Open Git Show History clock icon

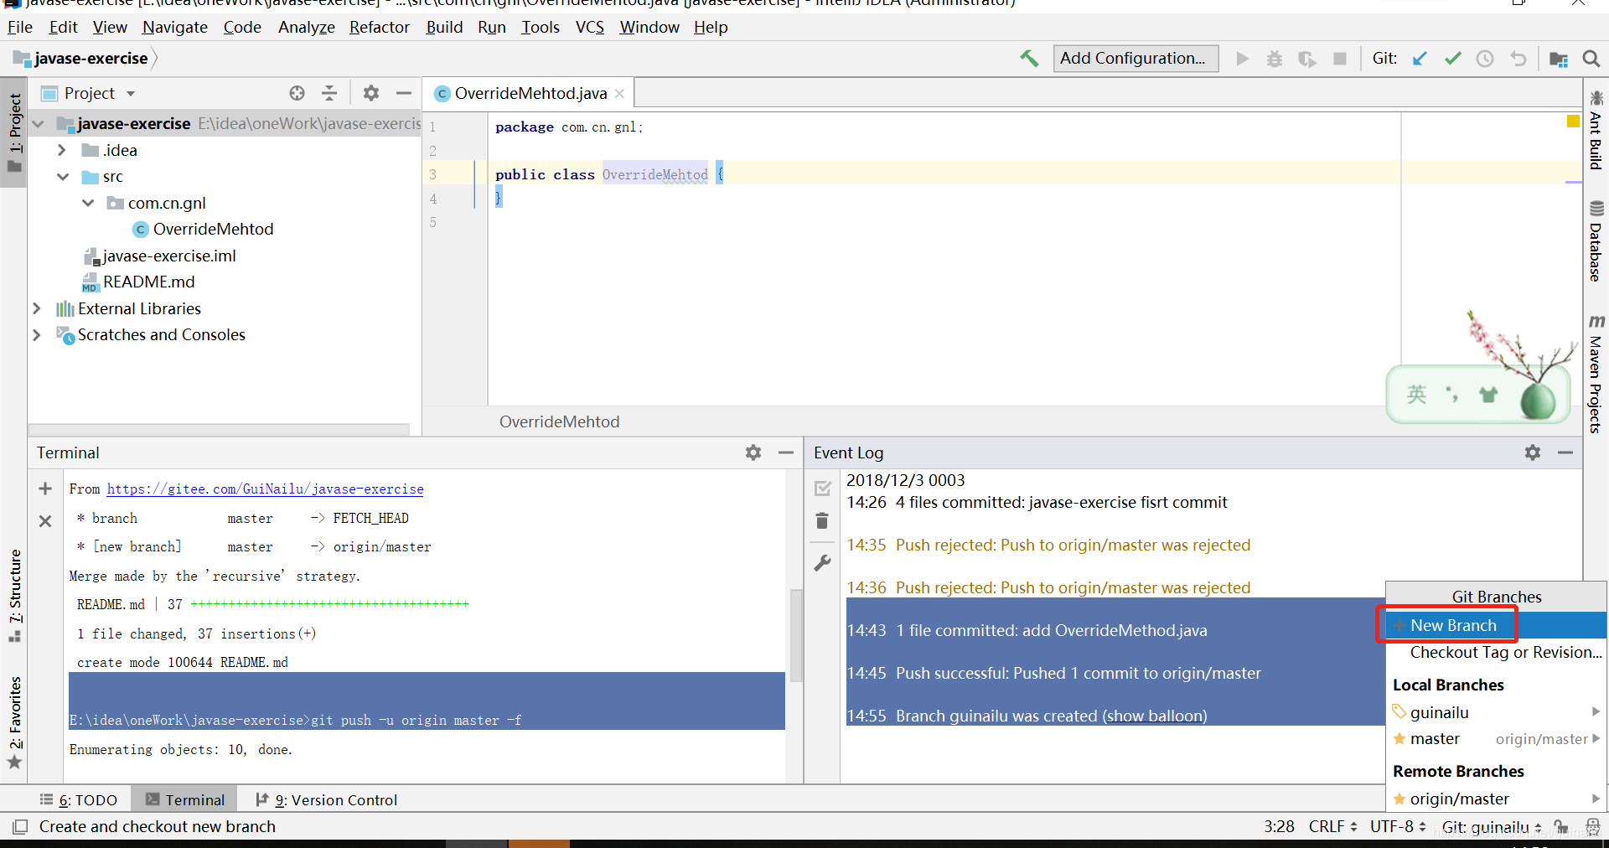coord(1485,59)
